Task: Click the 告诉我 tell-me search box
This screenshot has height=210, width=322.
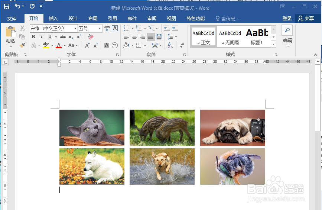Action: pos(228,19)
